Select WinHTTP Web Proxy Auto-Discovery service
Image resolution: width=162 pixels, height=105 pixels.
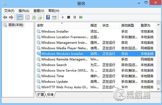tap(96, 87)
